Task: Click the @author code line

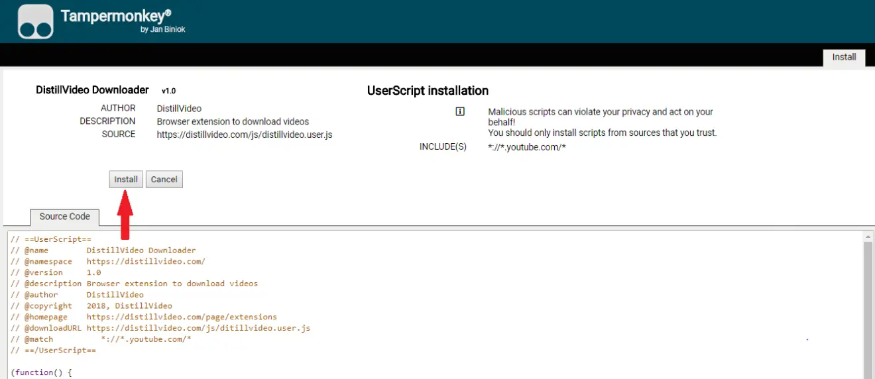Action: (x=77, y=295)
